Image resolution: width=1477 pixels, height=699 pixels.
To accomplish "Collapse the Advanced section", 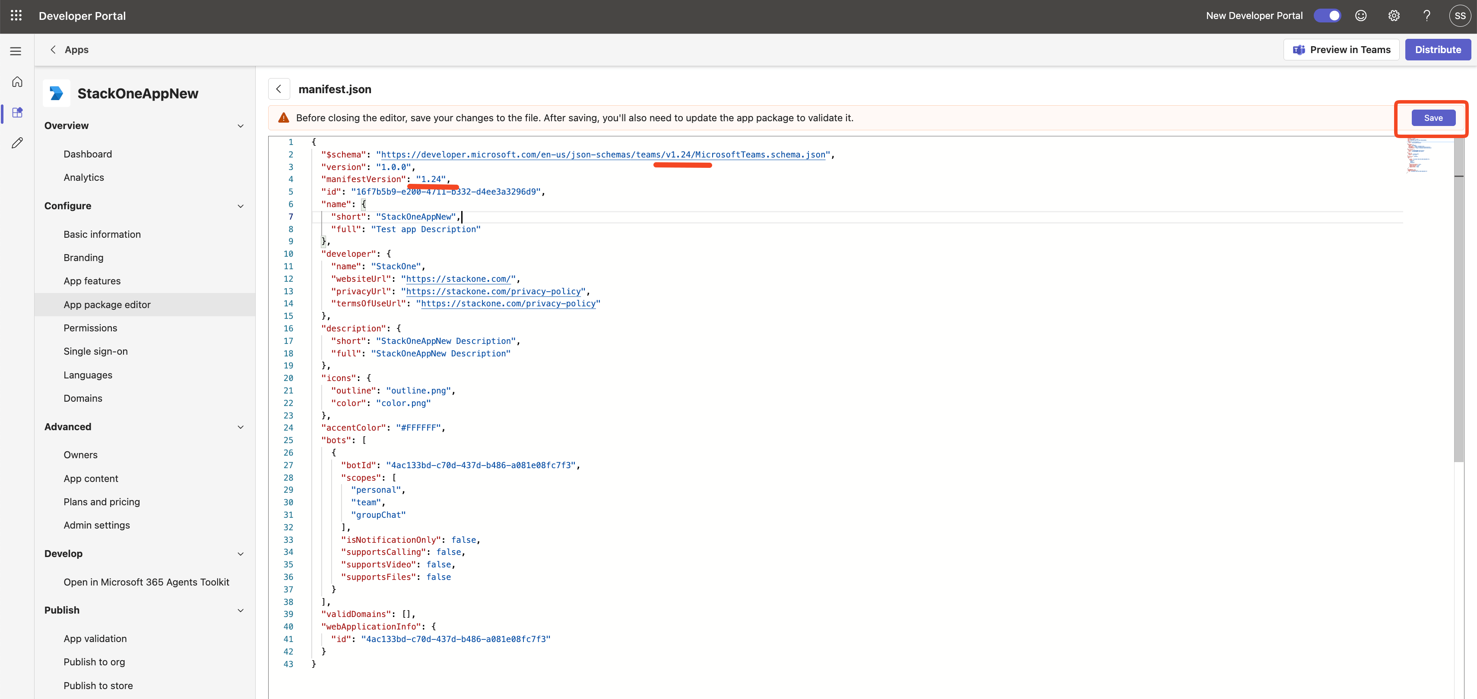I will coord(241,427).
